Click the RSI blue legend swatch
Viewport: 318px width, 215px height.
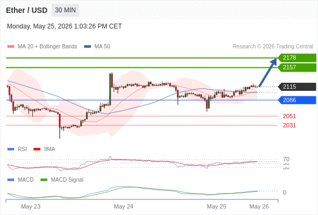(11, 149)
